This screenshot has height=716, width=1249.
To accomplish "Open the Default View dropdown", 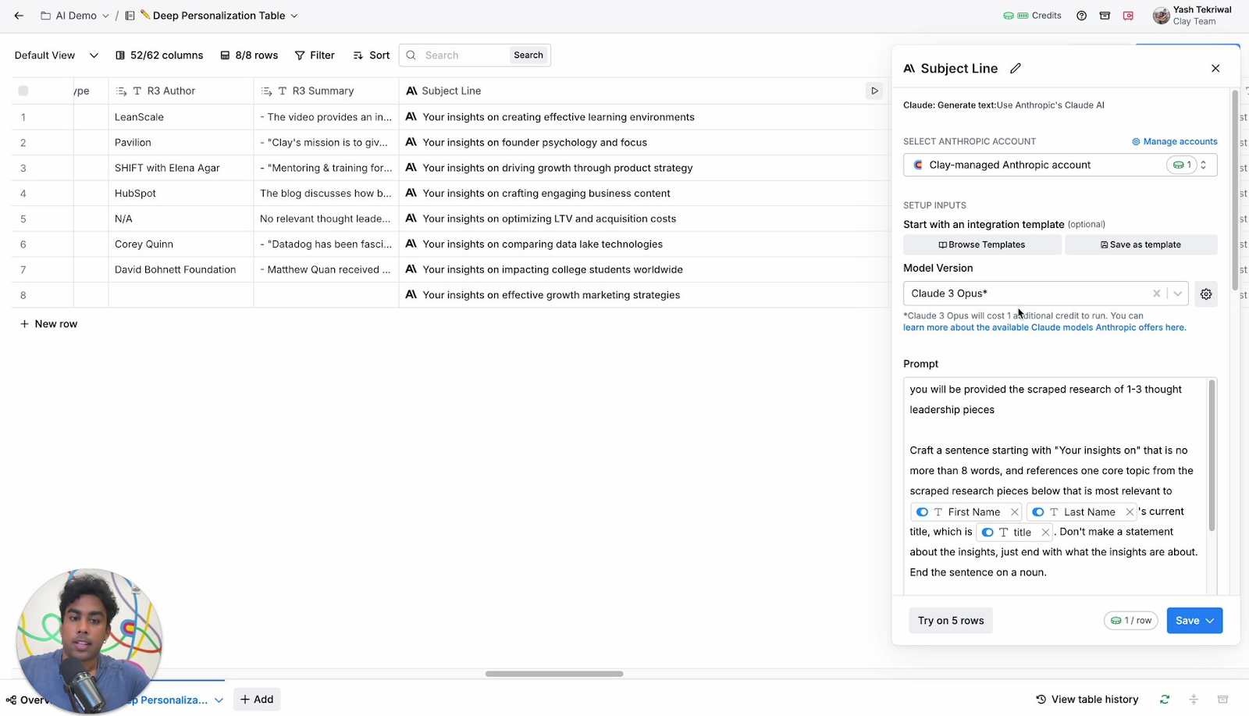I will tap(56, 55).
